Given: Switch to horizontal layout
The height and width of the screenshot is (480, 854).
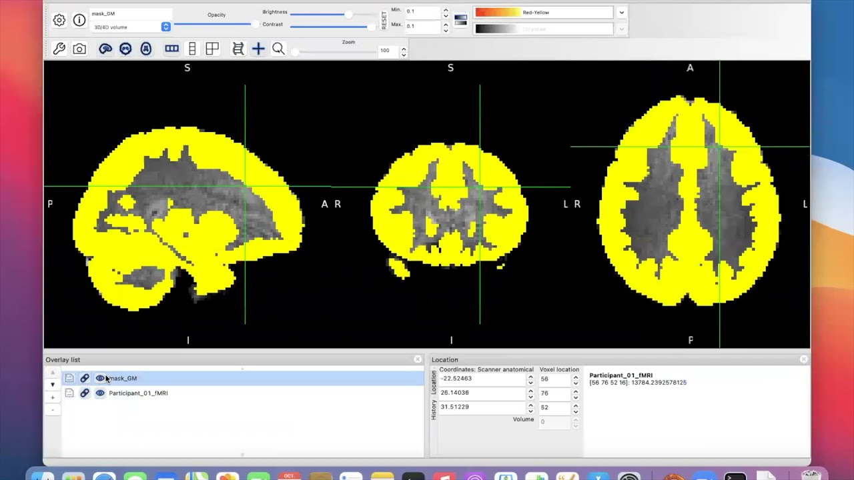Looking at the screenshot, I should [x=171, y=49].
